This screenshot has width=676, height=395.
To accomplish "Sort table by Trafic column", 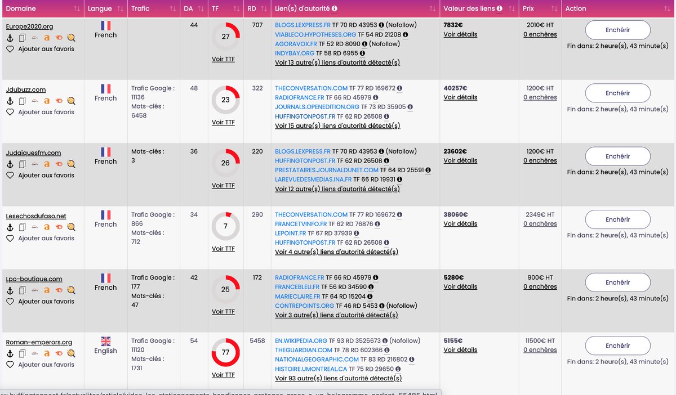I will coord(172,8).
